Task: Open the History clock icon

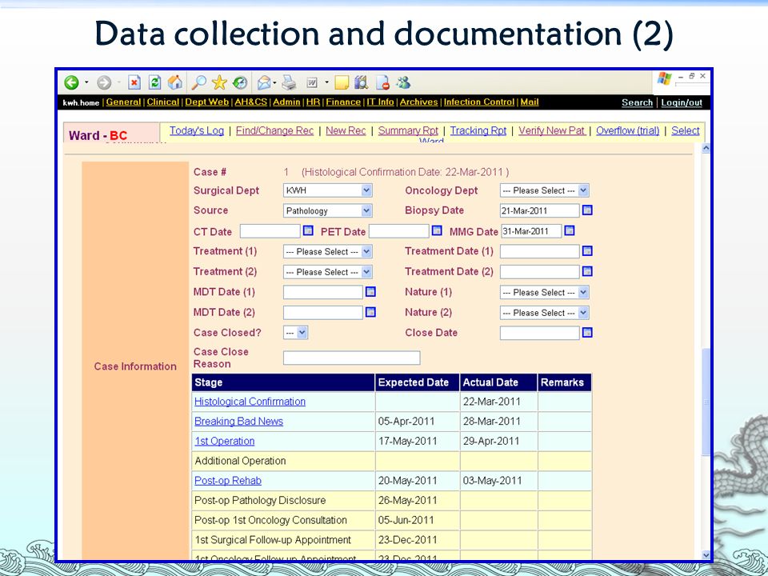Action: 239,82
